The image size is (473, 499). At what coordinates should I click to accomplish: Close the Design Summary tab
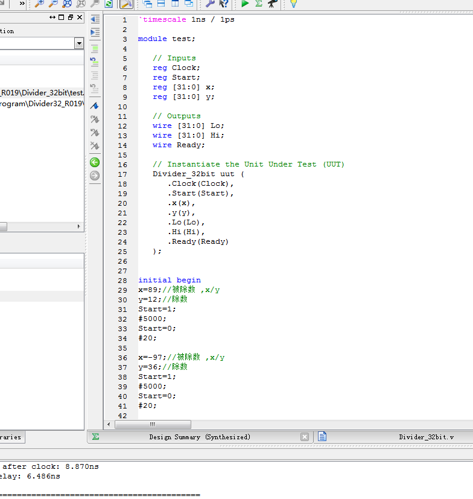(305, 437)
